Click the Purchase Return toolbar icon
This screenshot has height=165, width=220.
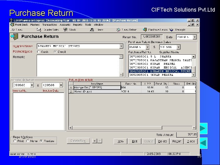(145, 30)
